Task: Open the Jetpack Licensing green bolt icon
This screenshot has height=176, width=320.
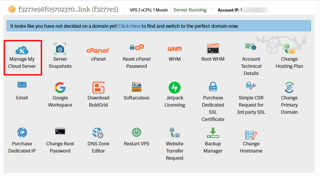Action: click(x=175, y=88)
